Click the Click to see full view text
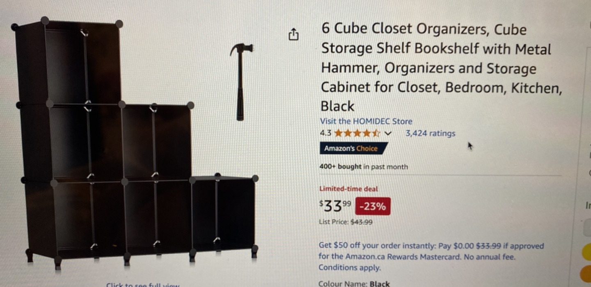The width and height of the screenshot is (591, 287). point(142,285)
